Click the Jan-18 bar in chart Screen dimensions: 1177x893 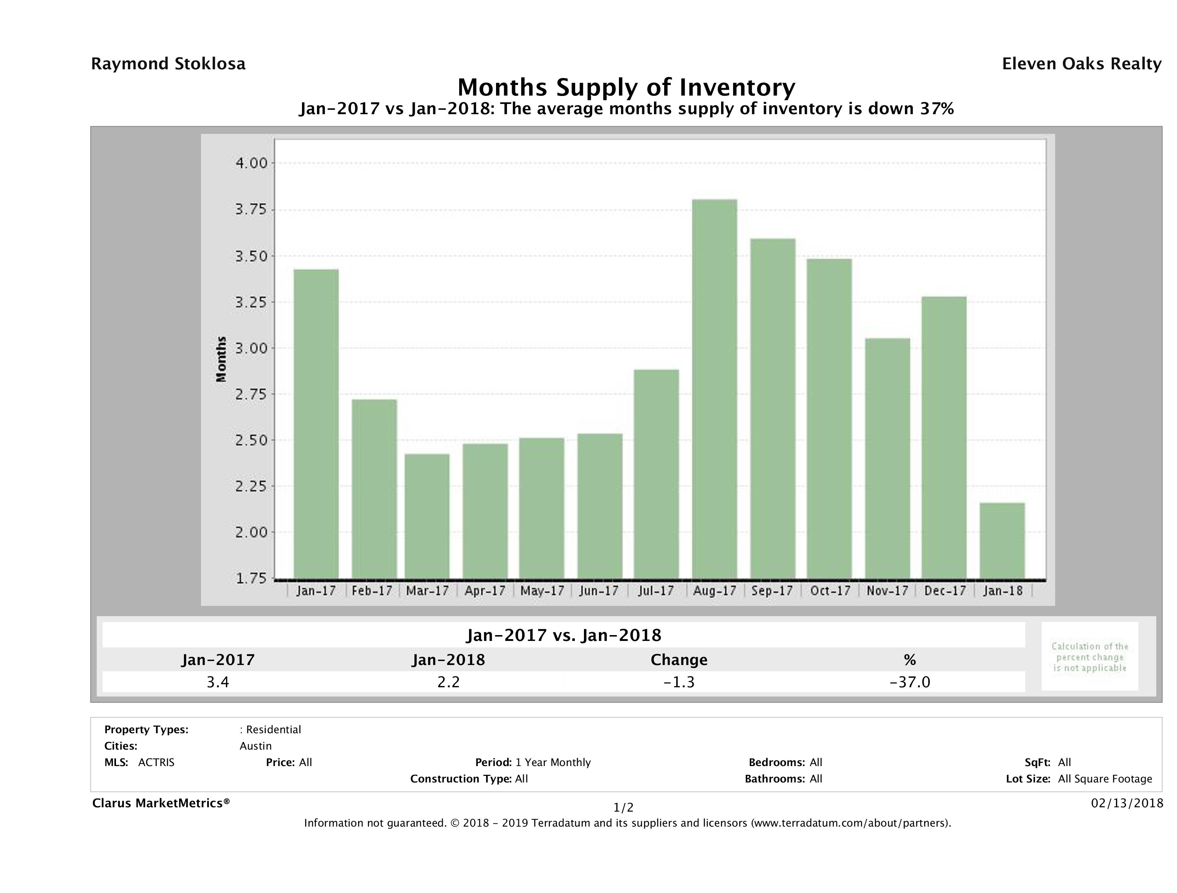click(1002, 540)
